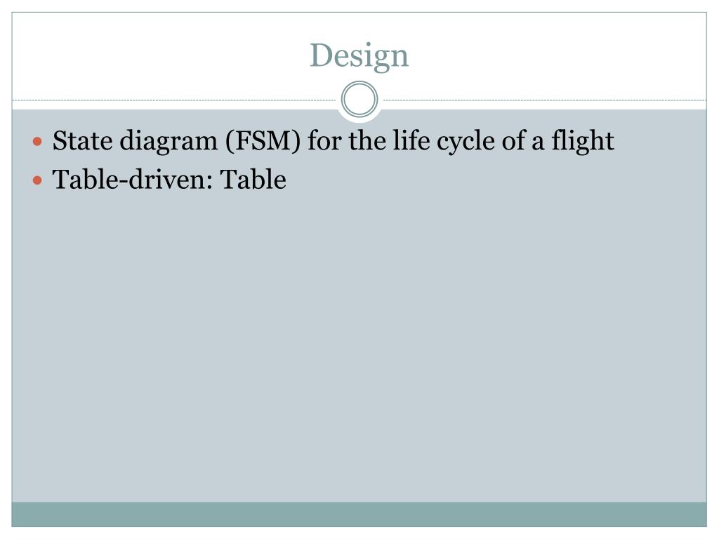
Task: Click the (FSM) abbreviation text
Action: coord(263,141)
